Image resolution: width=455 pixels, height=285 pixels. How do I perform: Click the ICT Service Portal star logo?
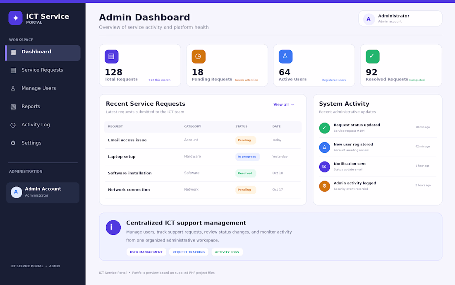(15, 18)
